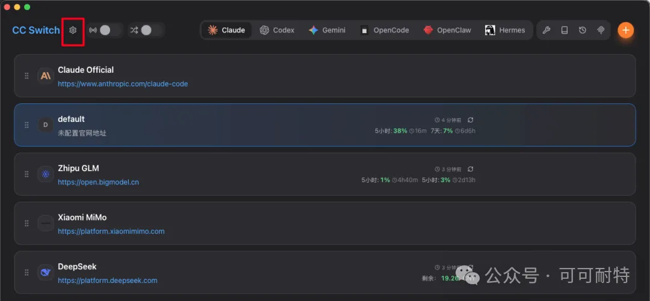The width and height of the screenshot is (650, 301).
Task: Click the default 7% seven-day usage
Action: [x=448, y=131]
